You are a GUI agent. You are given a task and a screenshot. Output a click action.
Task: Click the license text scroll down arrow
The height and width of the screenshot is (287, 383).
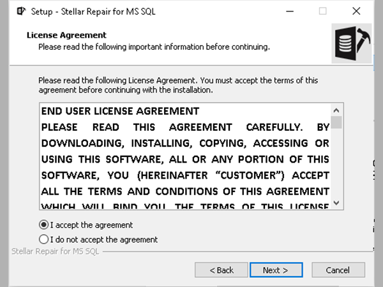(336, 203)
